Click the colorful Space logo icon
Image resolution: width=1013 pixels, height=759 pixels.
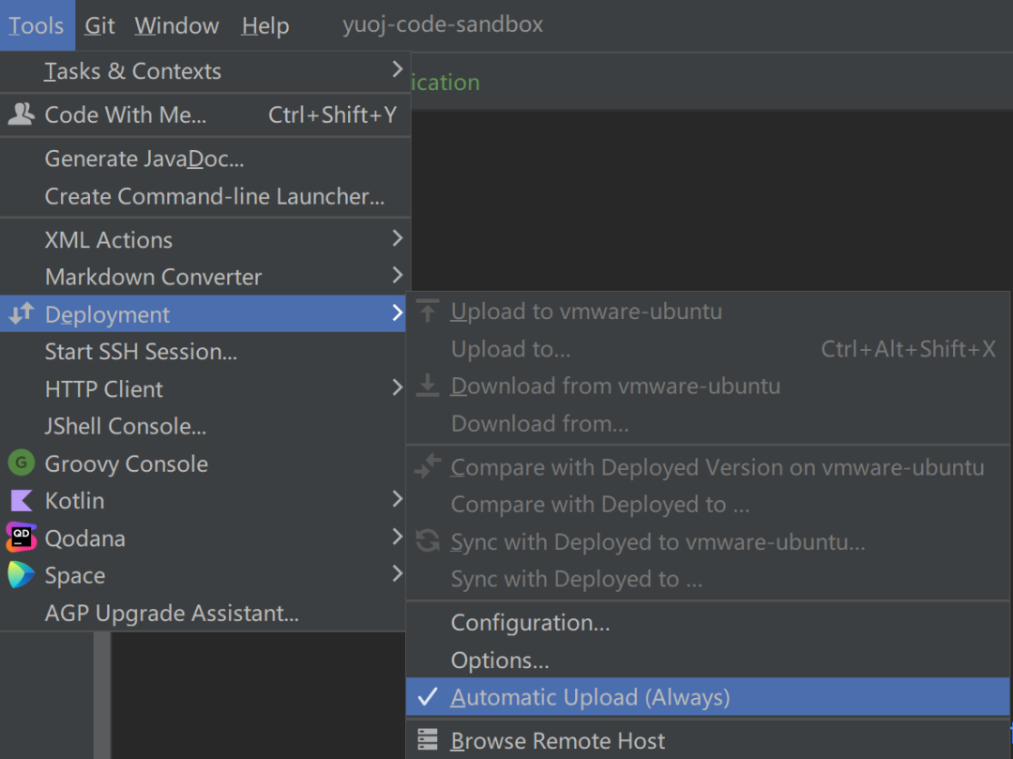pos(21,575)
